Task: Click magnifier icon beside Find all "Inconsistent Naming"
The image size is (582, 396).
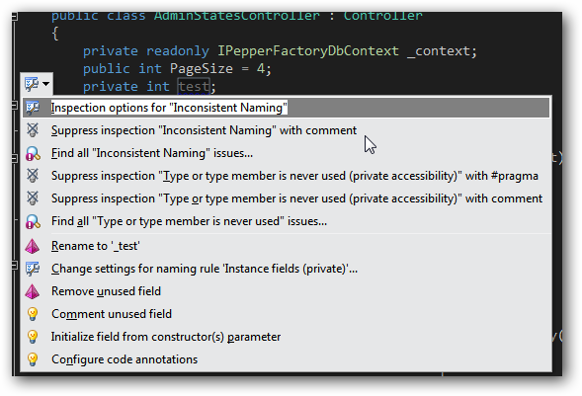Action: pyautogui.click(x=33, y=153)
